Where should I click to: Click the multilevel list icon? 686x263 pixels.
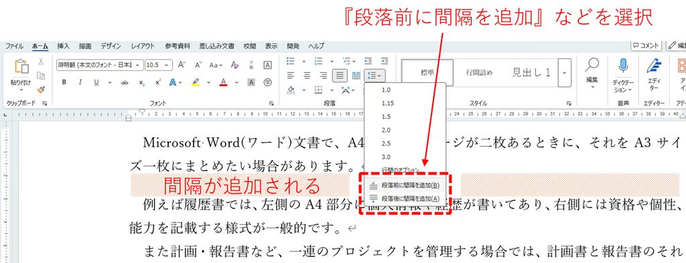click(346, 61)
